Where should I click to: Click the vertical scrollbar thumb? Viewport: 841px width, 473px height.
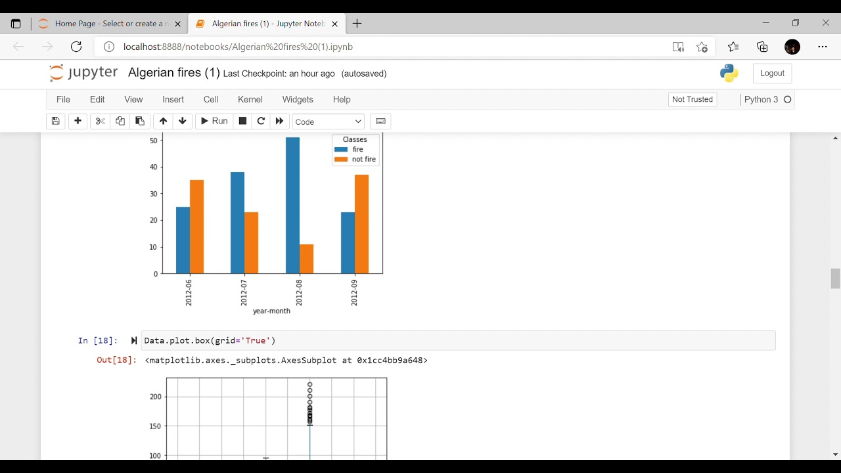(836, 279)
